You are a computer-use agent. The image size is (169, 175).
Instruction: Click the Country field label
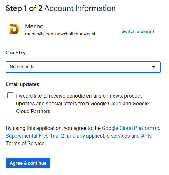15,53
